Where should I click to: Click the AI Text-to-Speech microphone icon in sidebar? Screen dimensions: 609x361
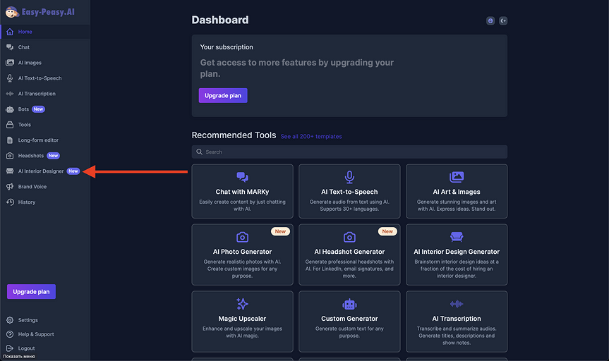point(10,78)
